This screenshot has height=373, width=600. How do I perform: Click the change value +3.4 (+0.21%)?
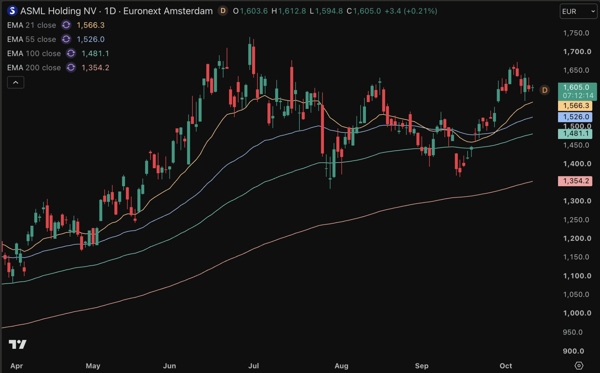411,11
